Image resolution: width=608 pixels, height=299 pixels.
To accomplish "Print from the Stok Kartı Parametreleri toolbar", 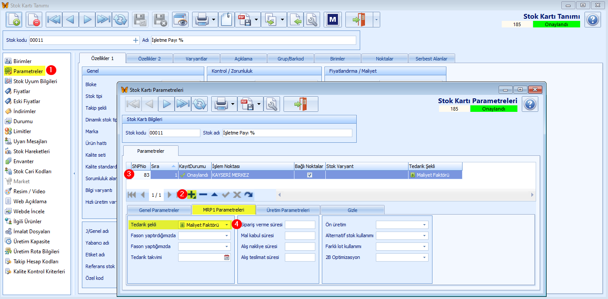I will tap(221, 104).
